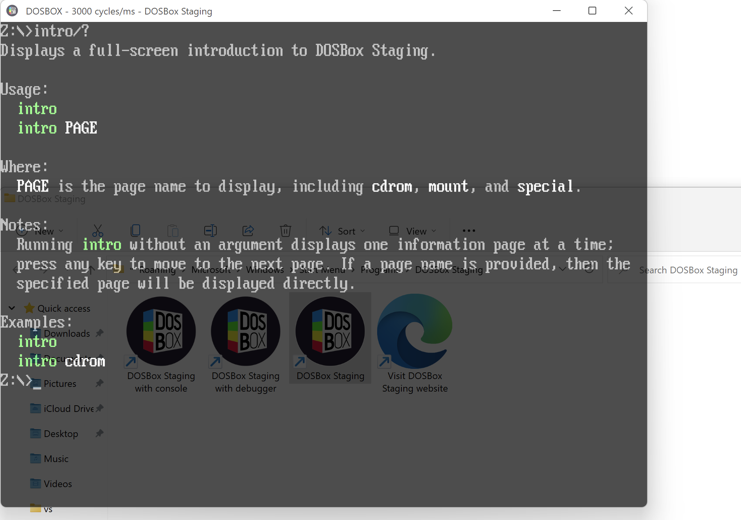Image resolution: width=741 pixels, height=520 pixels.
Task: Open Pictures in the sidebar
Action: (x=54, y=383)
